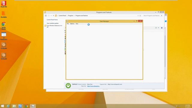
Task: Open Chrome from the taskbar
Action: pyautogui.click(x=27, y=106)
